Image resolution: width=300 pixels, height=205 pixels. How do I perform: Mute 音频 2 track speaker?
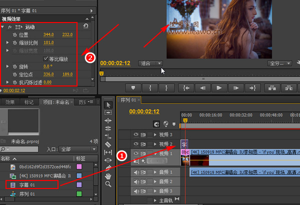136,181
